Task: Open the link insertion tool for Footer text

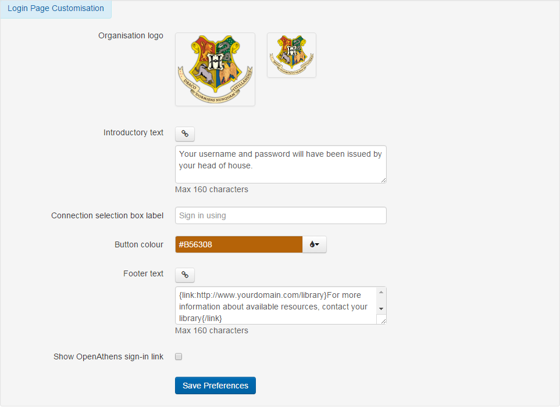Action: 184,275
